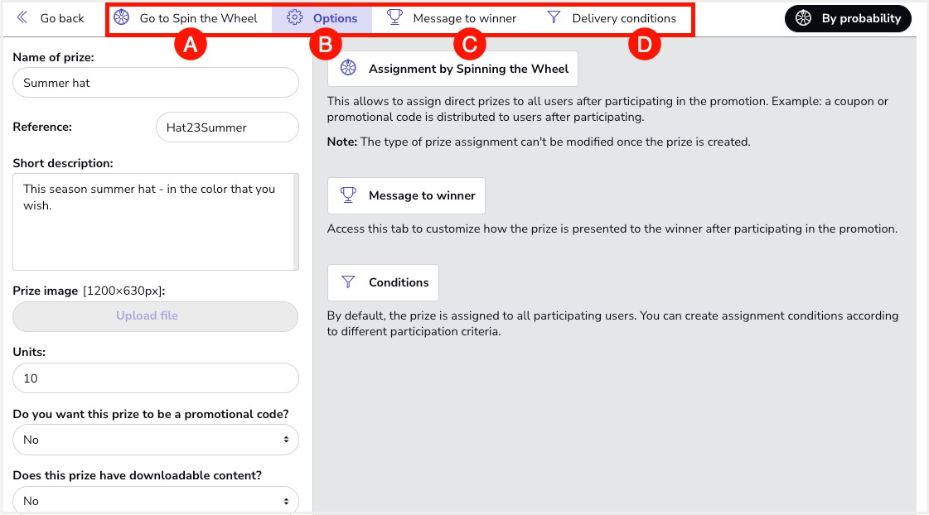
Task: Select the Units field showing 10
Action: [x=156, y=378]
